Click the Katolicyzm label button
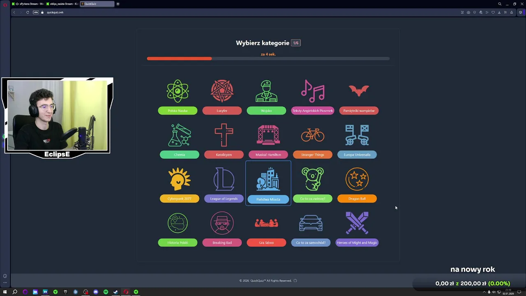Image resolution: width=526 pixels, height=296 pixels. click(x=224, y=155)
